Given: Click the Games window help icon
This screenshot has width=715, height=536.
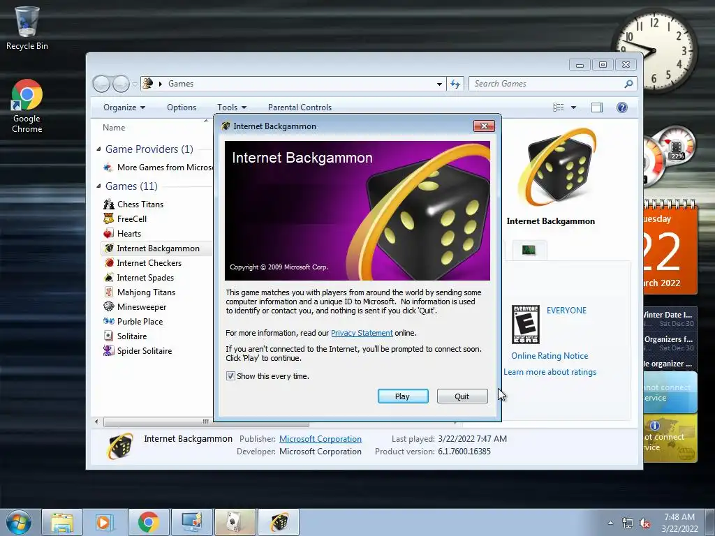Looking at the screenshot, I should [x=622, y=107].
